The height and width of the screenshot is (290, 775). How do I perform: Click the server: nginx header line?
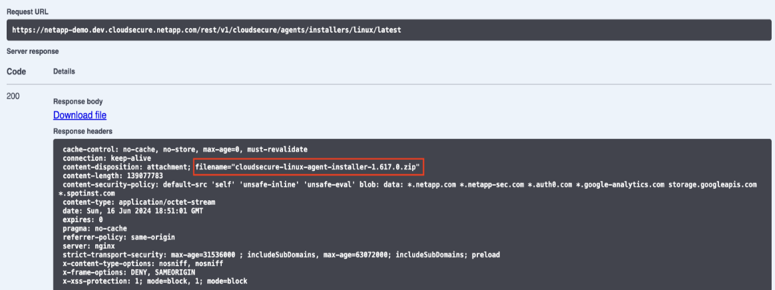(89, 246)
